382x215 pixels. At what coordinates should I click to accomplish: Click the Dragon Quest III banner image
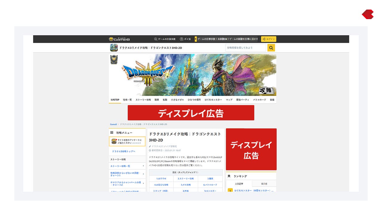192,75
